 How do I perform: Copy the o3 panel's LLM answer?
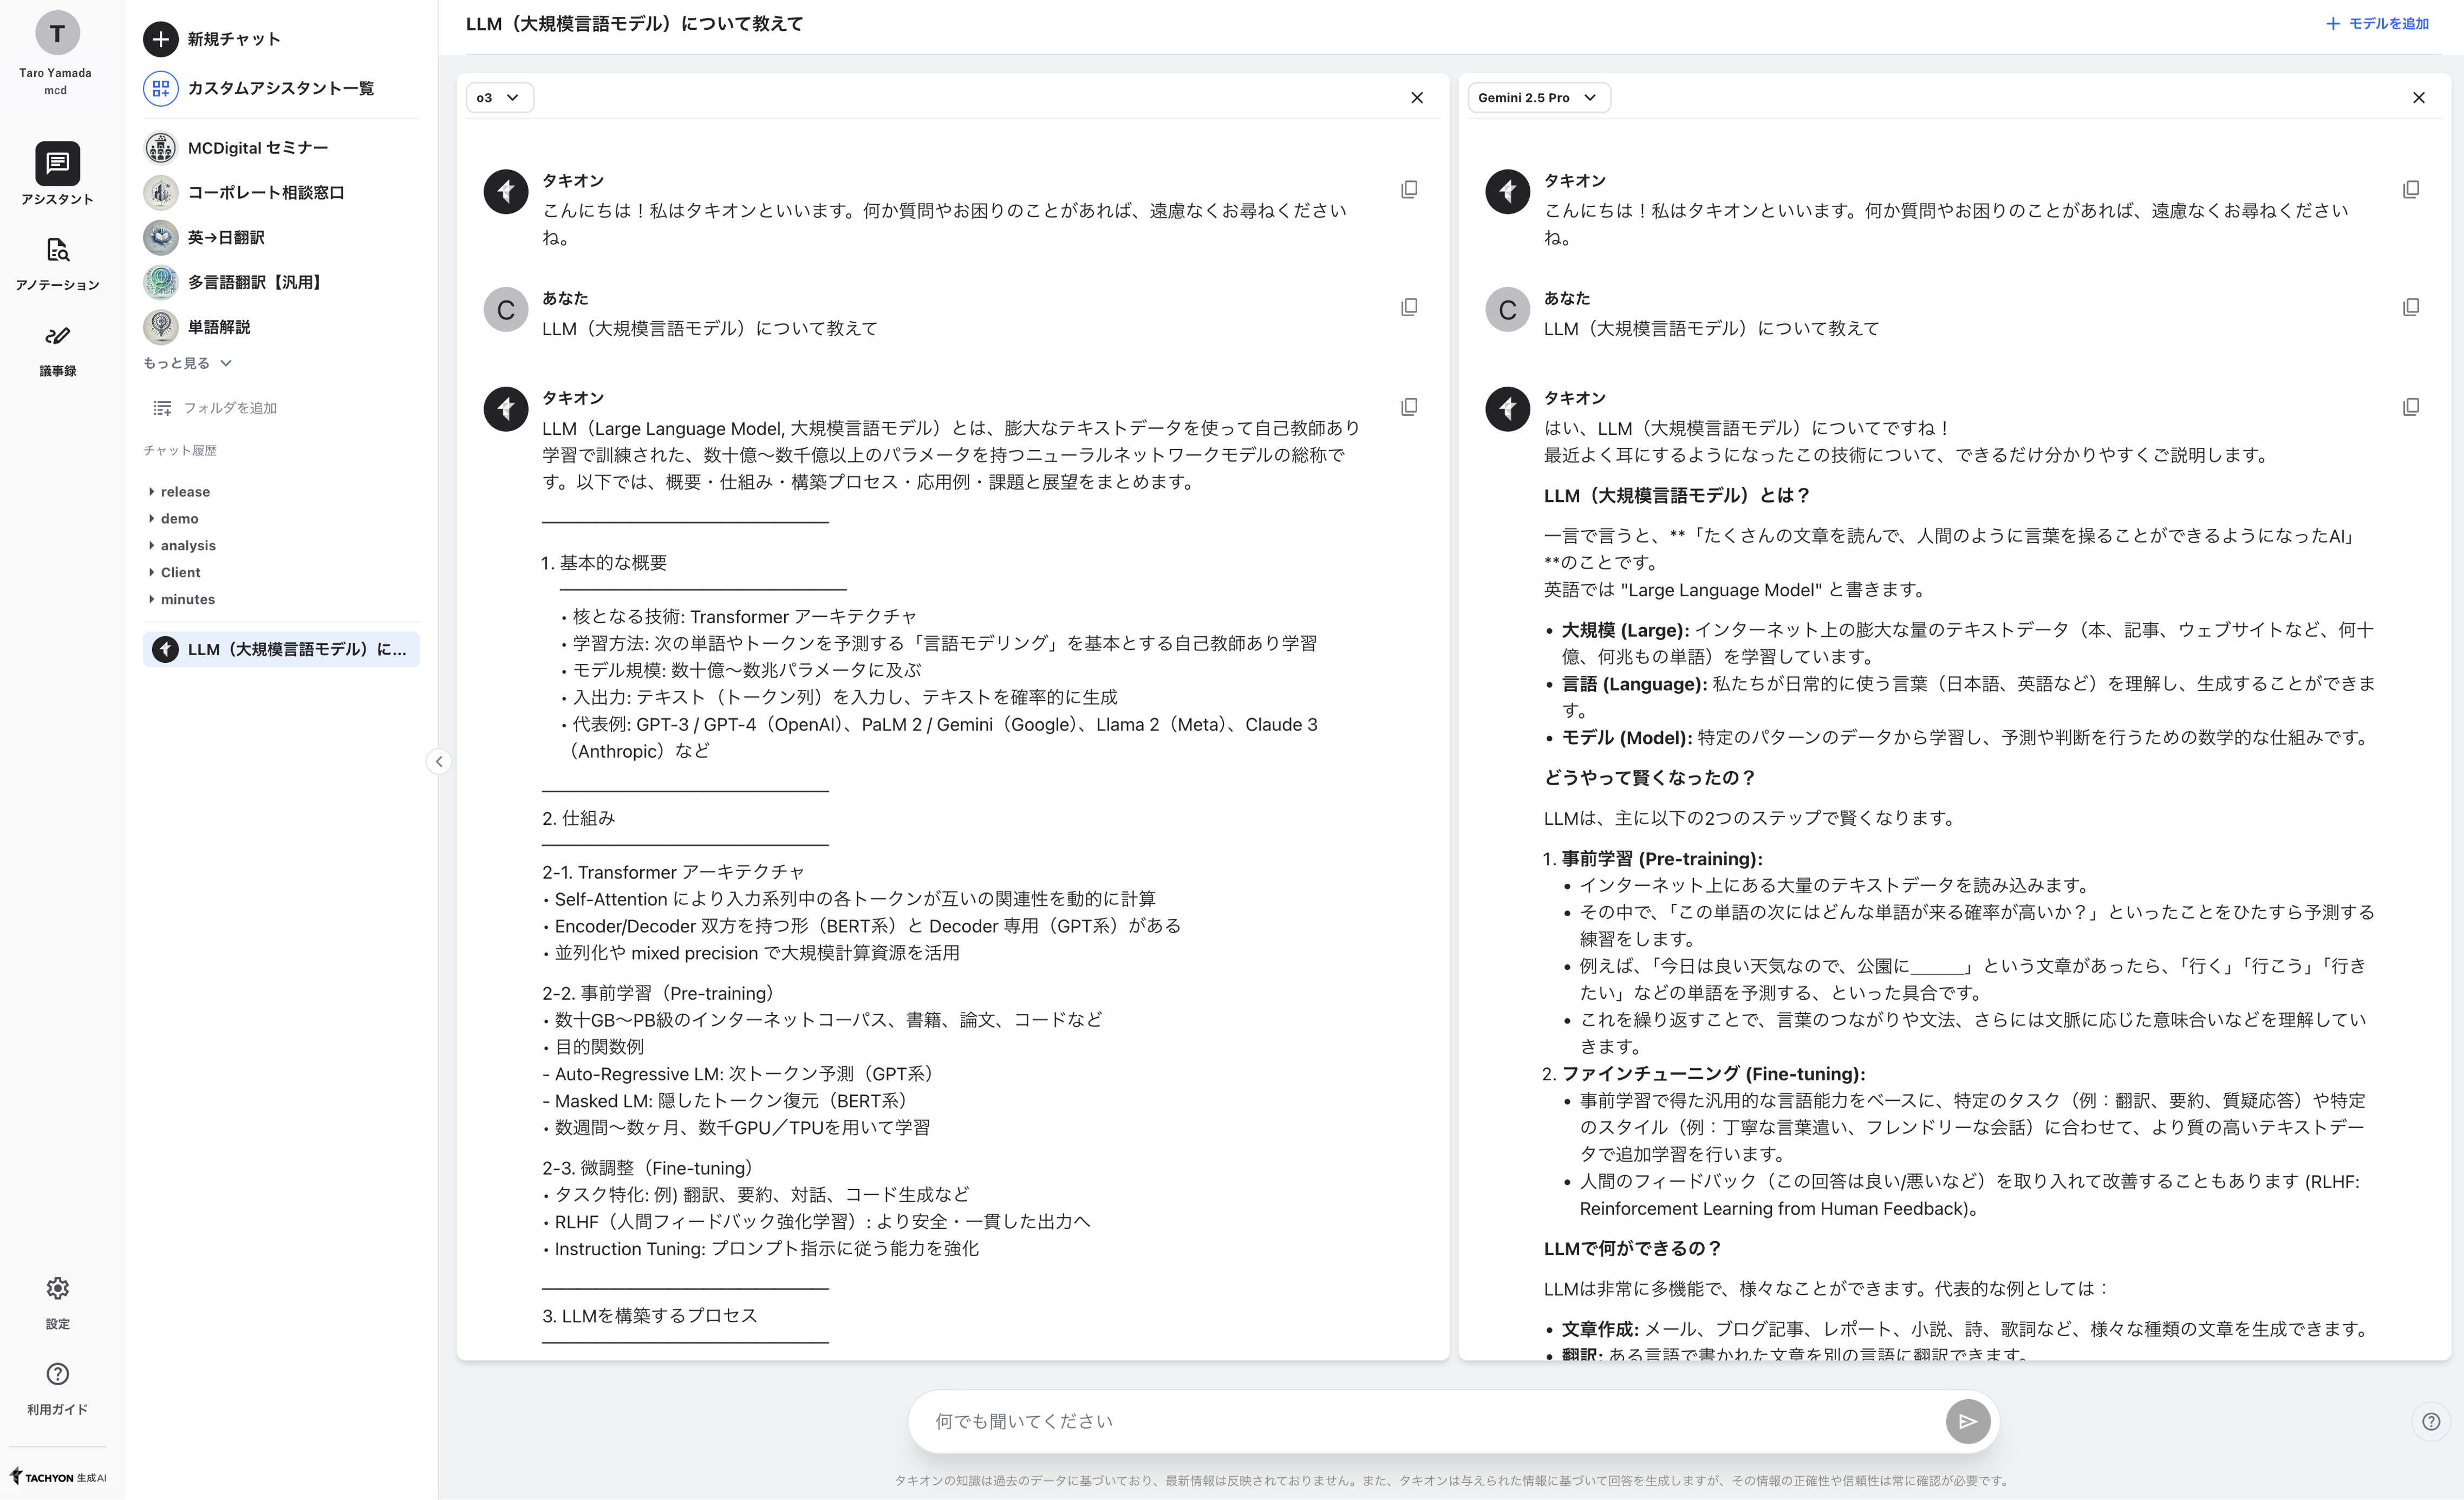1408,407
